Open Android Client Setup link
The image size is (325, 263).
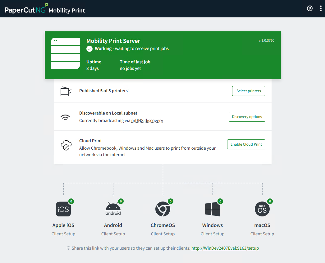pyautogui.click(x=113, y=234)
